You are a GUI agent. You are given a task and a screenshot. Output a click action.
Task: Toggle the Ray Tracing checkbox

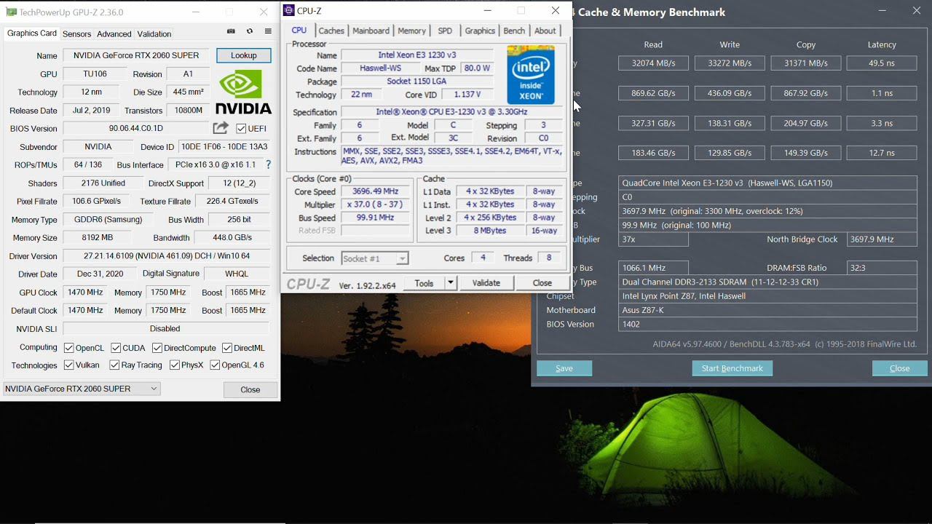(114, 365)
